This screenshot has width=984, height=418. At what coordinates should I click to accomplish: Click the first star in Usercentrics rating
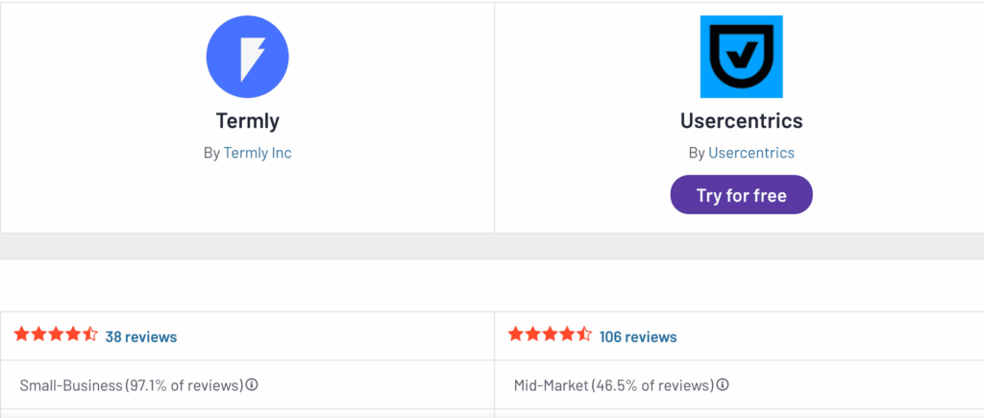pos(515,333)
